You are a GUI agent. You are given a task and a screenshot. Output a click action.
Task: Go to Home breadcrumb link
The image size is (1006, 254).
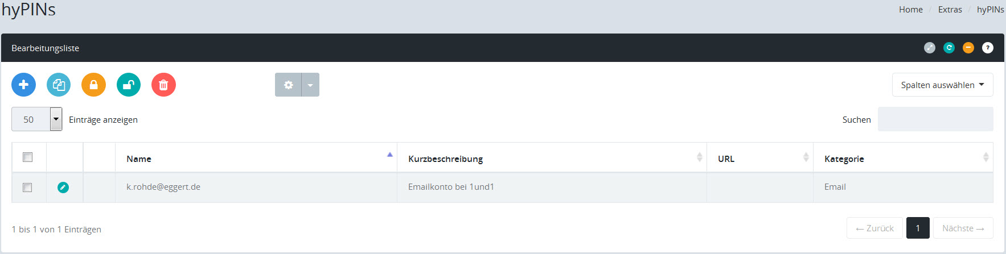click(910, 10)
